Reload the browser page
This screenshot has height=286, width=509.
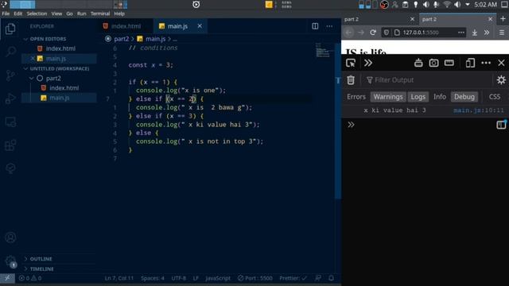point(373,33)
